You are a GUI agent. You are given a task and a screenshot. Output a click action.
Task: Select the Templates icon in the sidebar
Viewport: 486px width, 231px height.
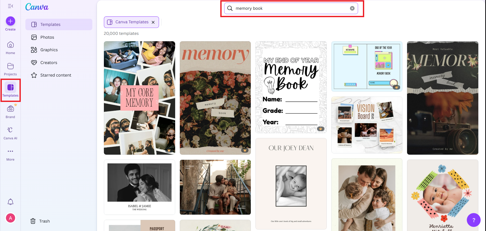pyautogui.click(x=10, y=87)
